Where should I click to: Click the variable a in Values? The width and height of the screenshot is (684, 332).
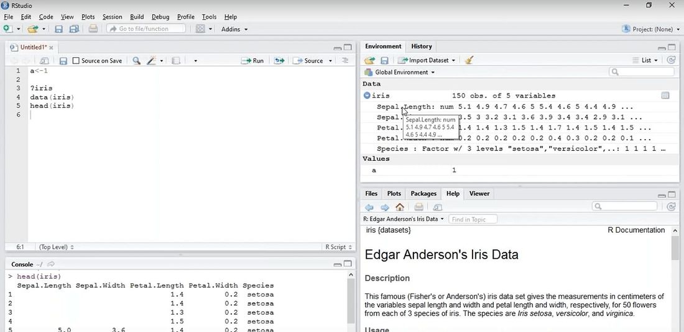coord(374,170)
